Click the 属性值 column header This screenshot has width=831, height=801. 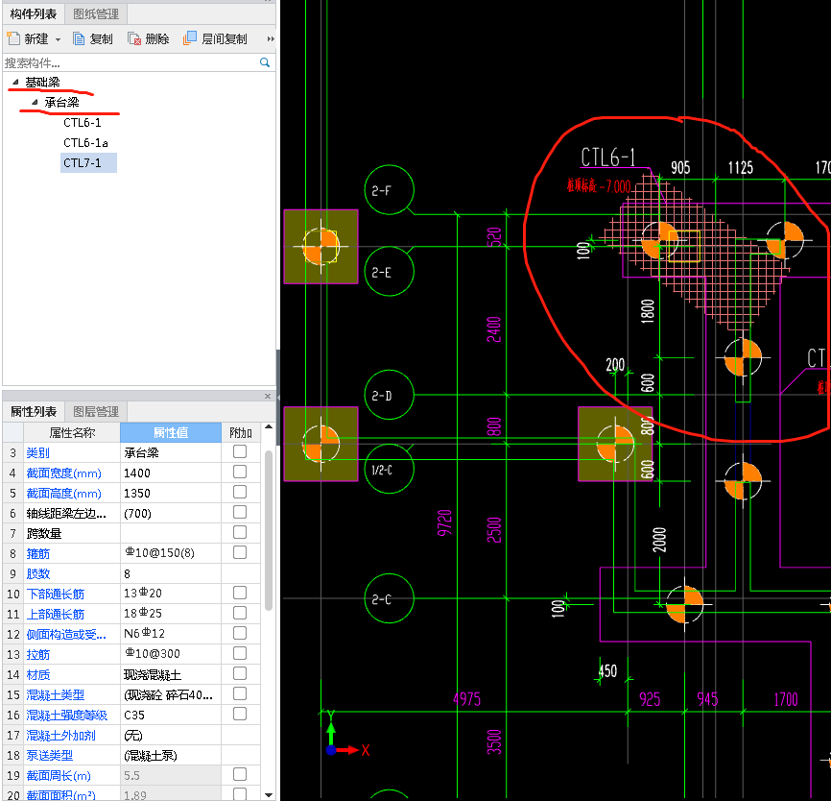(x=171, y=433)
